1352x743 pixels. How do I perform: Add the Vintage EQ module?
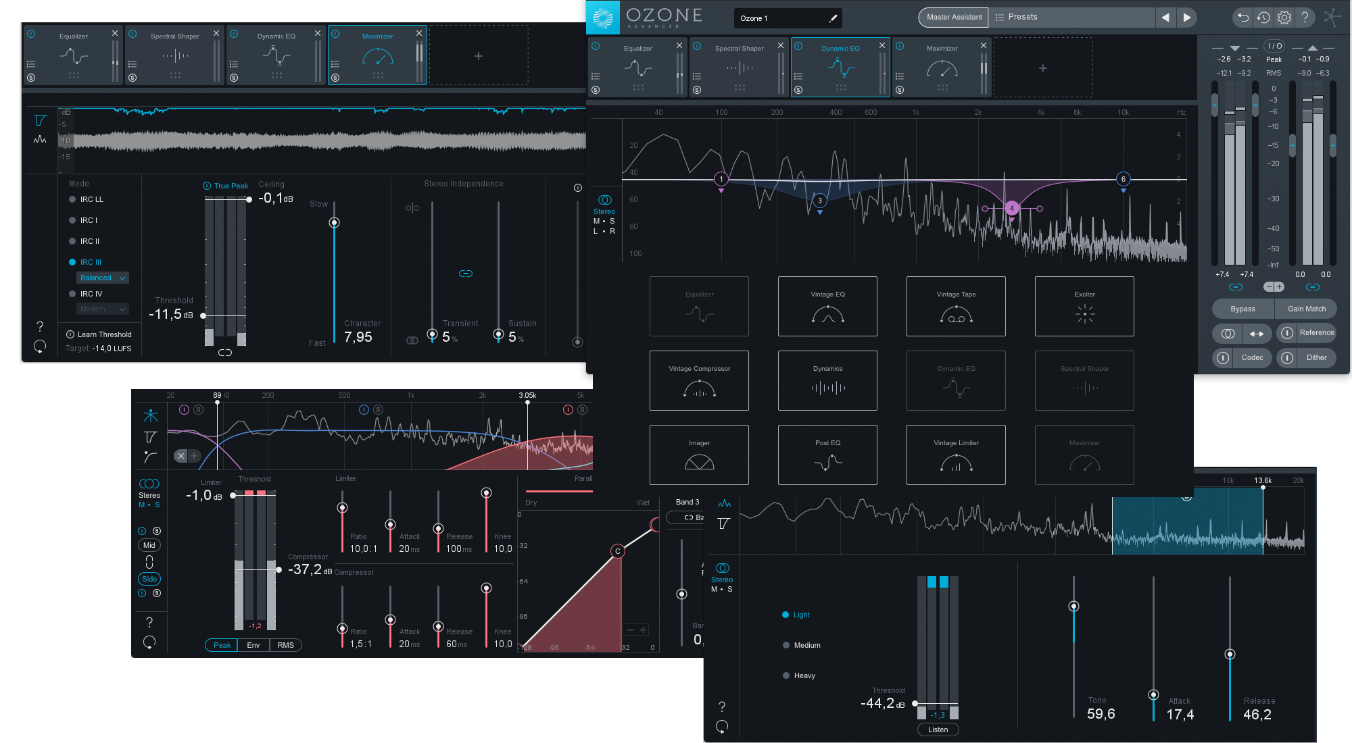827,307
